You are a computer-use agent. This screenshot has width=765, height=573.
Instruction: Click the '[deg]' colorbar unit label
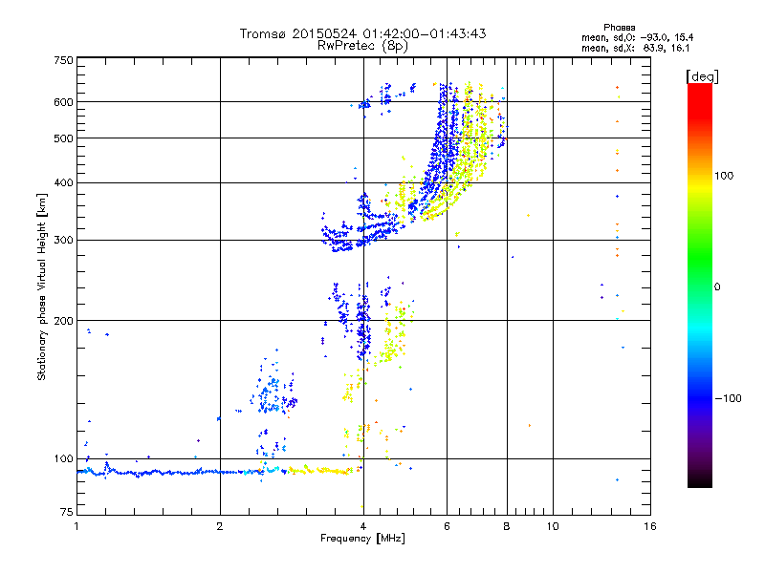[702, 76]
